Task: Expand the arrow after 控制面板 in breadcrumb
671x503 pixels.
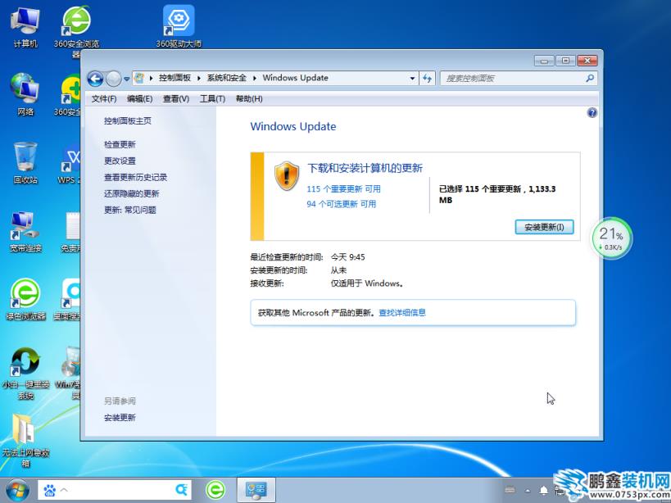Action: pyautogui.click(x=199, y=78)
